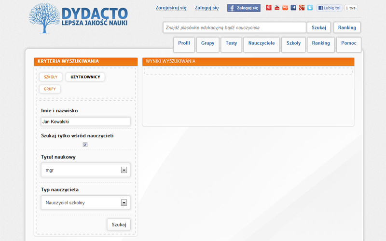This screenshot has height=241, width=386.
Task: Open the Twitter bird icon
Action: (310, 8)
